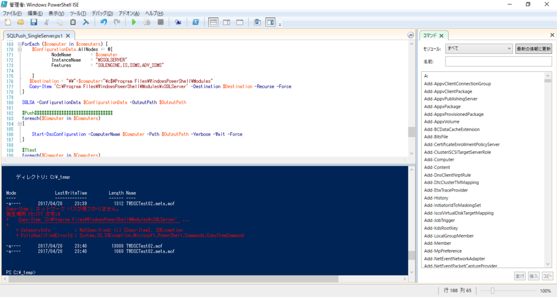Viewport: 557px width, 297px height.
Task: Open the 表示(V) menu
Action: click(x=56, y=14)
